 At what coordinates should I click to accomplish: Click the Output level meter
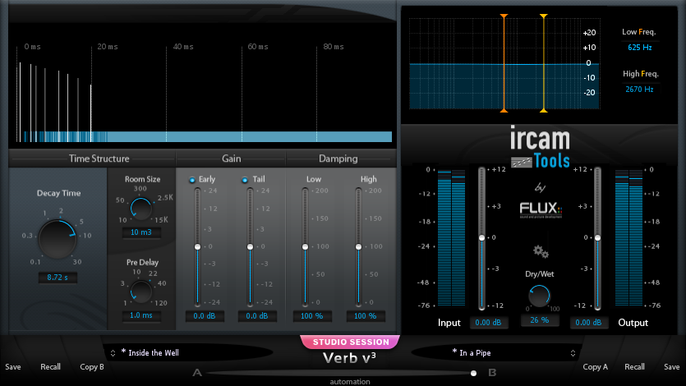click(x=628, y=238)
